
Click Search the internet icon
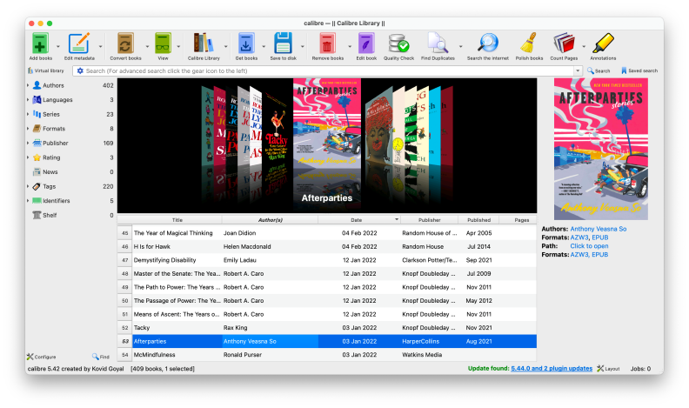click(488, 43)
